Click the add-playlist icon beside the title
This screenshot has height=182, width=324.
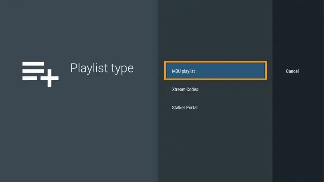click(40, 74)
